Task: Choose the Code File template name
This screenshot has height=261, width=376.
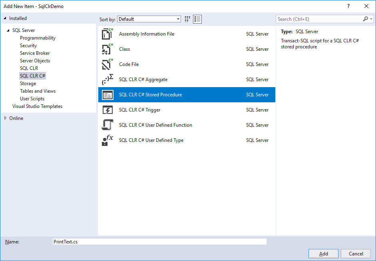Action: (x=129, y=64)
